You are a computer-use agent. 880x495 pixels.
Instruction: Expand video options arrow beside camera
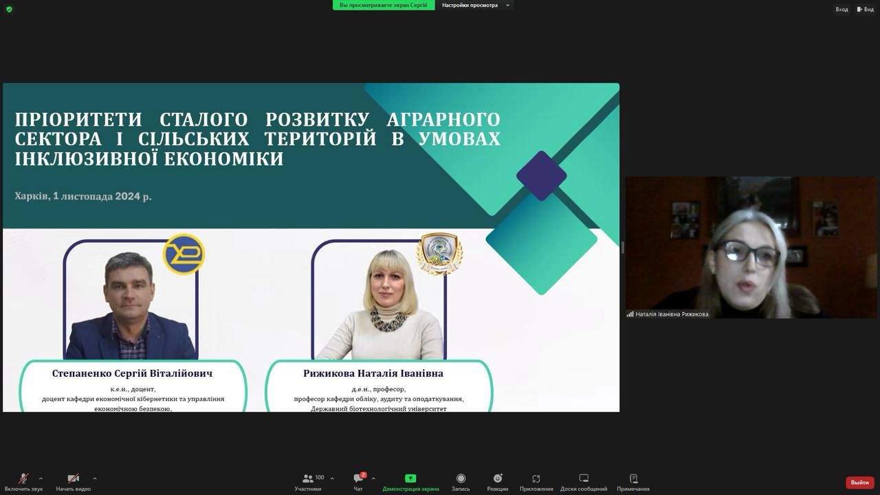click(x=94, y=478)
